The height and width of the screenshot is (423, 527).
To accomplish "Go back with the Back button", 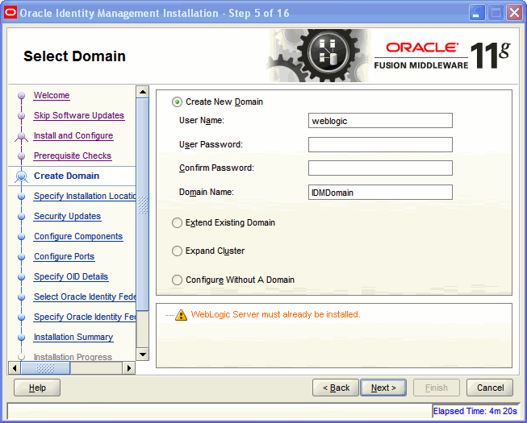I will click(x=336, y=388).
